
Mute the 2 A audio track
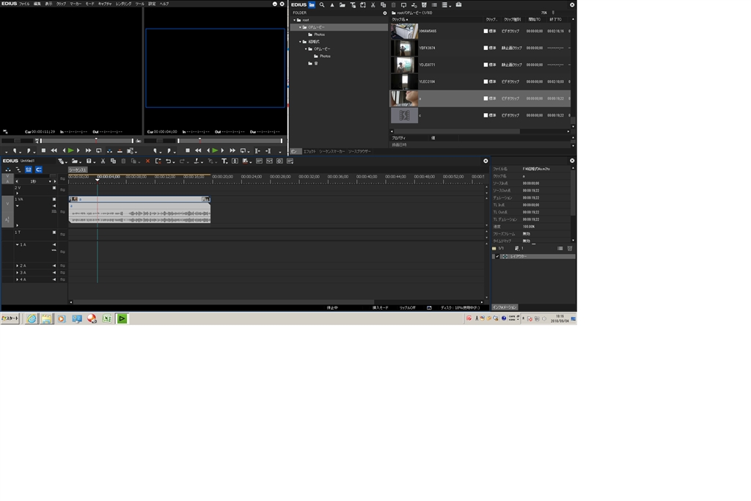tap(54, 266)
